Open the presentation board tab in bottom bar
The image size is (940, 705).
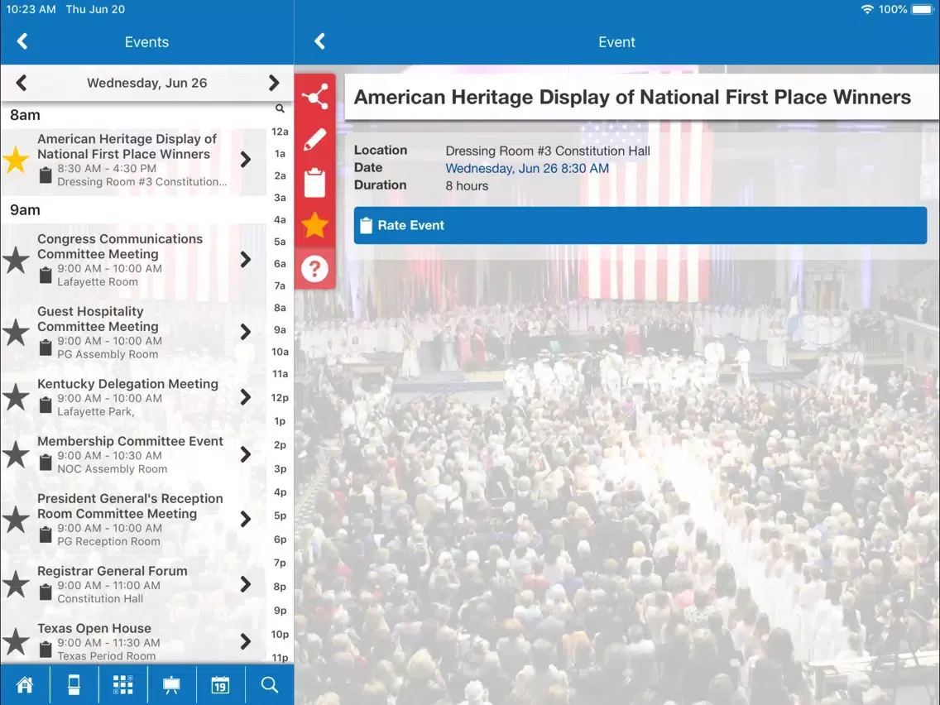click(x=171, y=684)
